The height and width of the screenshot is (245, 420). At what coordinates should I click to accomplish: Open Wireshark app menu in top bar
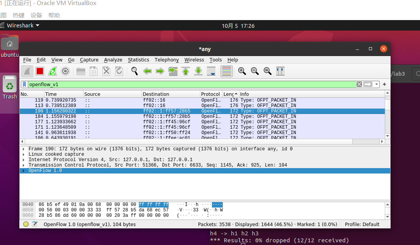(23, 26)
